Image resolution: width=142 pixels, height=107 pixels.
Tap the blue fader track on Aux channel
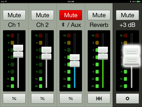[75, 77]
